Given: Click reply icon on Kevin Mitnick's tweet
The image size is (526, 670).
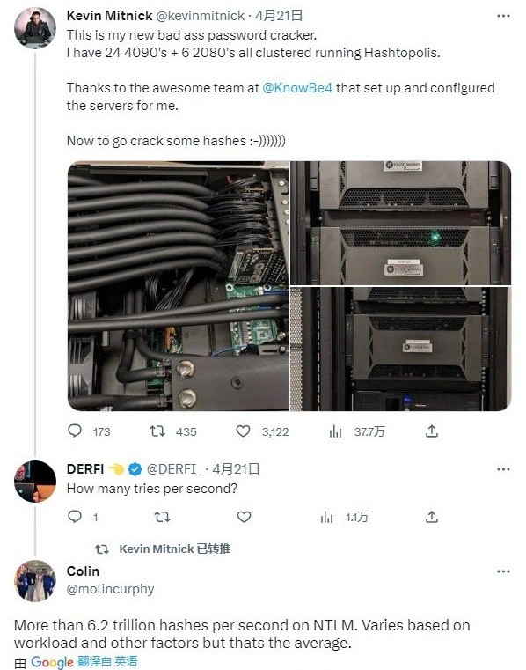Looking at the screenshot, I should tap(75, 431).
